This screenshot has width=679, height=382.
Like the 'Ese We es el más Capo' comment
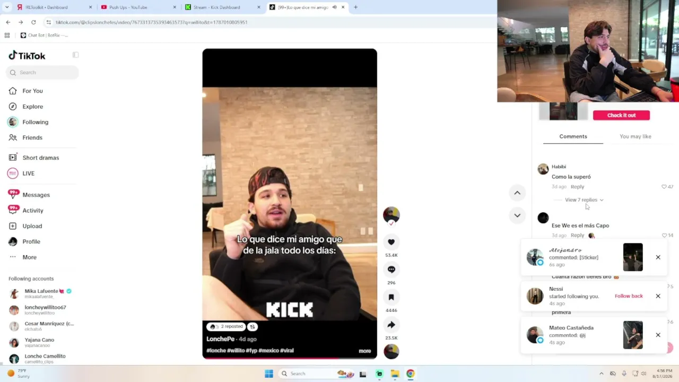(664, 236)
